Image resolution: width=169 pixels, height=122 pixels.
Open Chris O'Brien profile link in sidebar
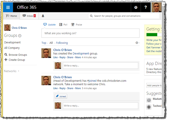tap(19, 28)
